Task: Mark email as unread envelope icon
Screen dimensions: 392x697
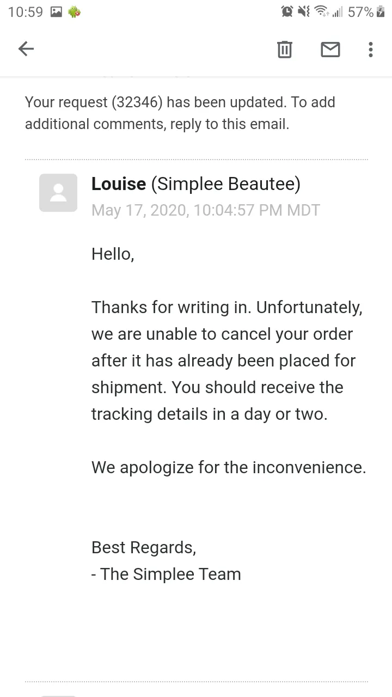Action: click(330, 50)
